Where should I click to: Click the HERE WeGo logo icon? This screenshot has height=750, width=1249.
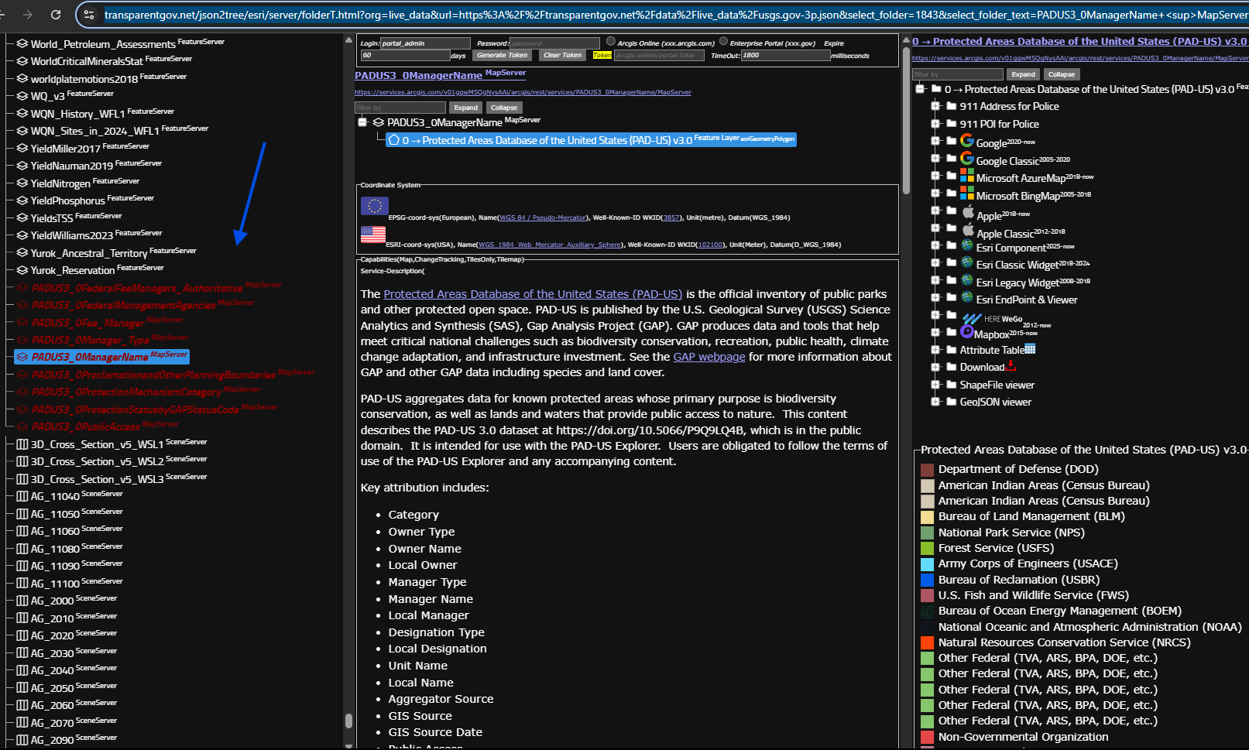click(x=971, y=319)
